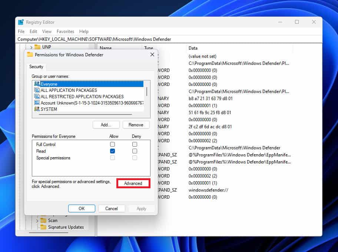Click the Remove button
Screen dimensions: 338x252
(x=136, y=125)
